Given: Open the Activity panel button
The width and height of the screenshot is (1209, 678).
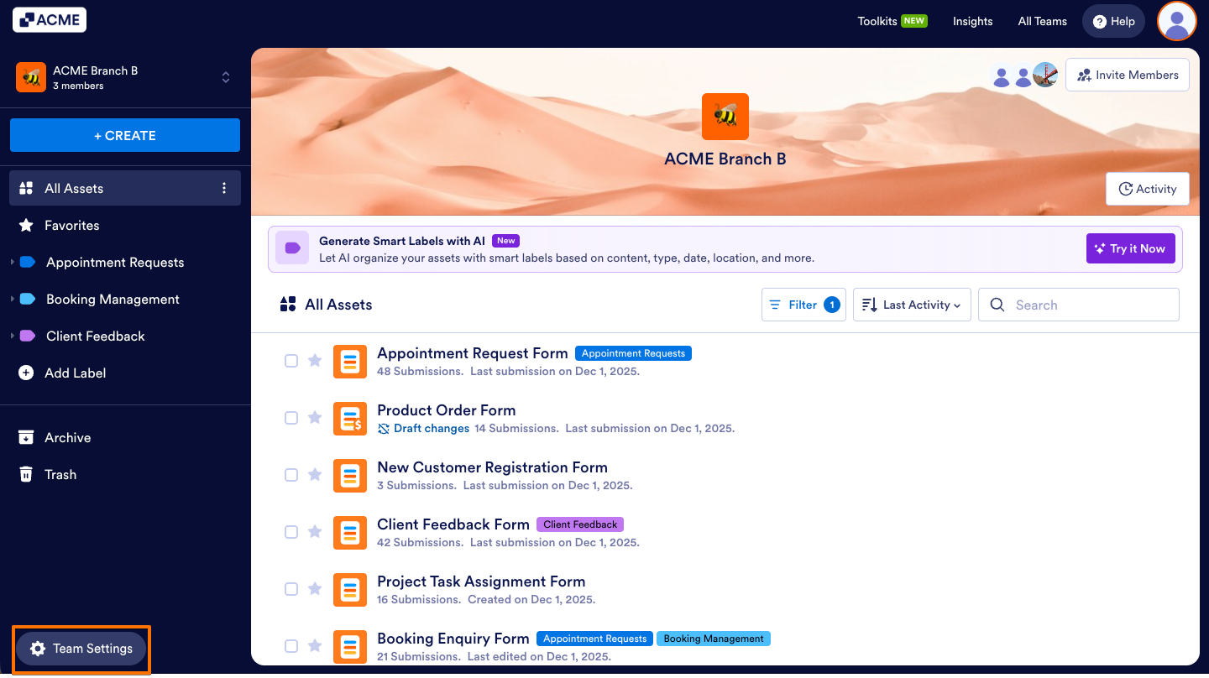Looking at the screenshot, I should 1148,189.
